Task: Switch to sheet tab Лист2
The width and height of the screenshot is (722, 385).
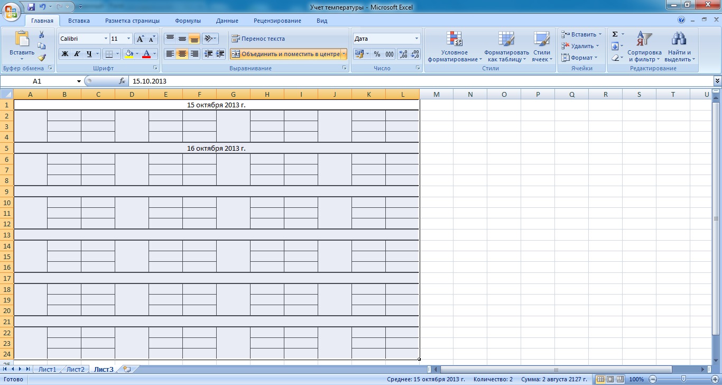Action: tap(75, 369)
